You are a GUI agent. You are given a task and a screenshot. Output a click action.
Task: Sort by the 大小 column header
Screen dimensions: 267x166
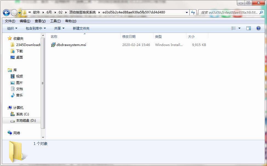191,36
